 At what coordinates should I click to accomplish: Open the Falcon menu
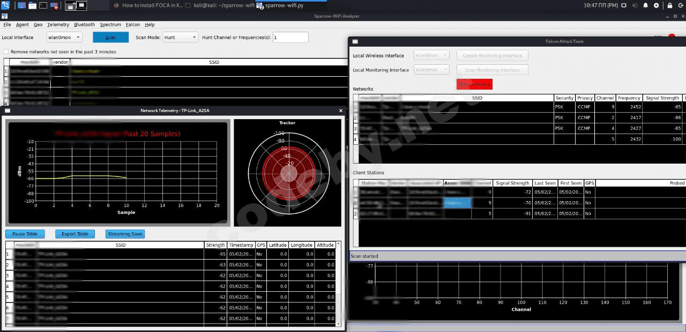[133, 25]
